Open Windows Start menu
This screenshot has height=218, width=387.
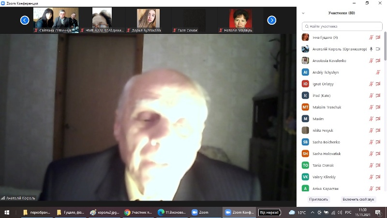pyautogui.click(x=7, y=212)
